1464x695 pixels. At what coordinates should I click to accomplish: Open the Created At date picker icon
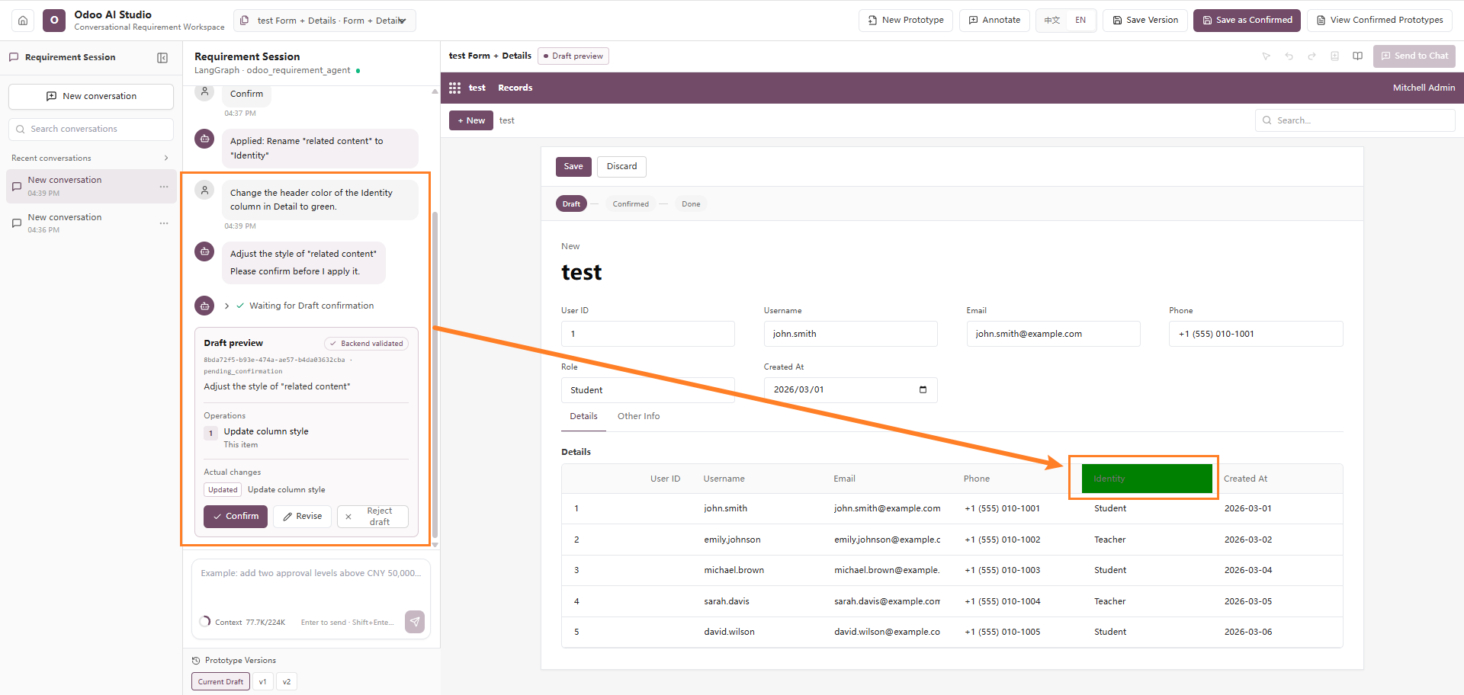pos(923,390)
